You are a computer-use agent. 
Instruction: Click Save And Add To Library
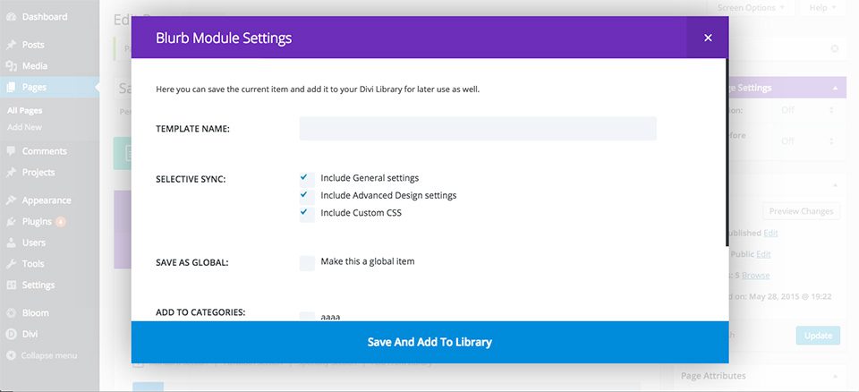[x=429, y=342]
